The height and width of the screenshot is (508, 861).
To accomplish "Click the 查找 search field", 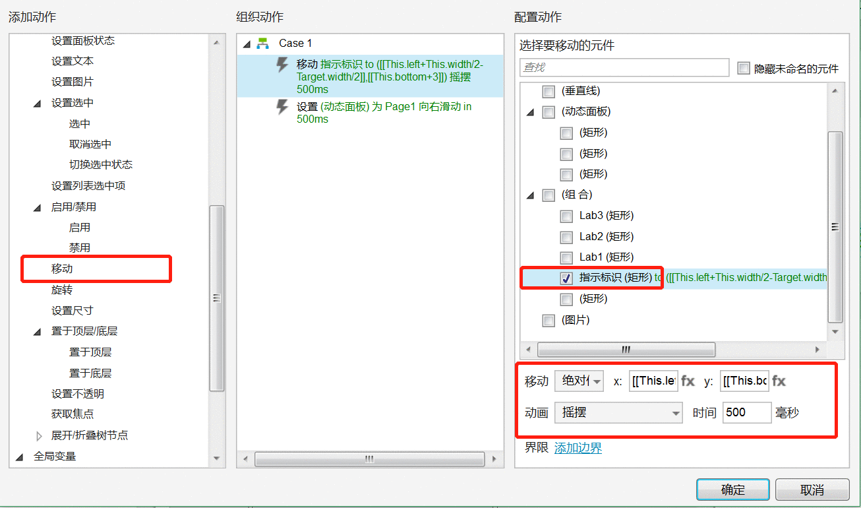I will (x=624, y=68).
